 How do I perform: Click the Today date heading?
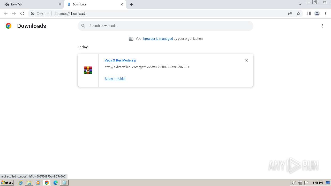coord(82,47)
